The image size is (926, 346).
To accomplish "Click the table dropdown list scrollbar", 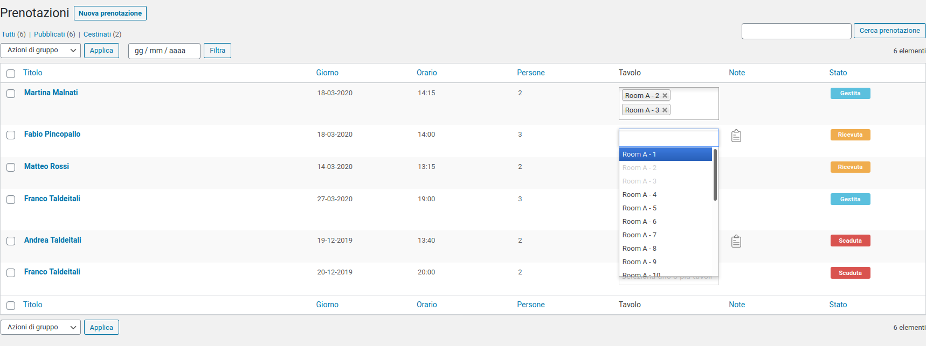I will click(715, 175).
